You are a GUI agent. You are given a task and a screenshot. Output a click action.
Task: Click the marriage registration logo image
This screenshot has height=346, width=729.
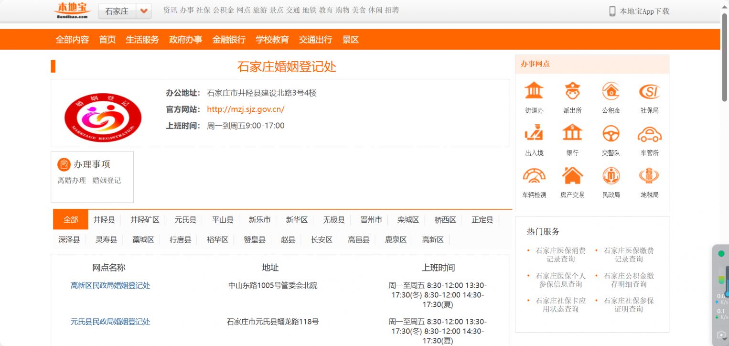(103, 117)
